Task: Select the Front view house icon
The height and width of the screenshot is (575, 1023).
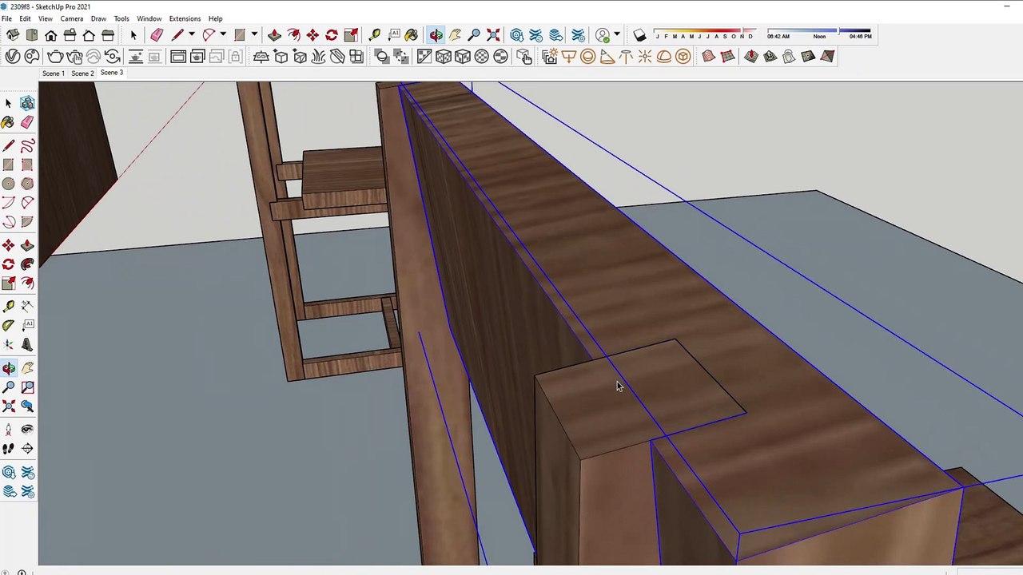Action: pos(51,35)
